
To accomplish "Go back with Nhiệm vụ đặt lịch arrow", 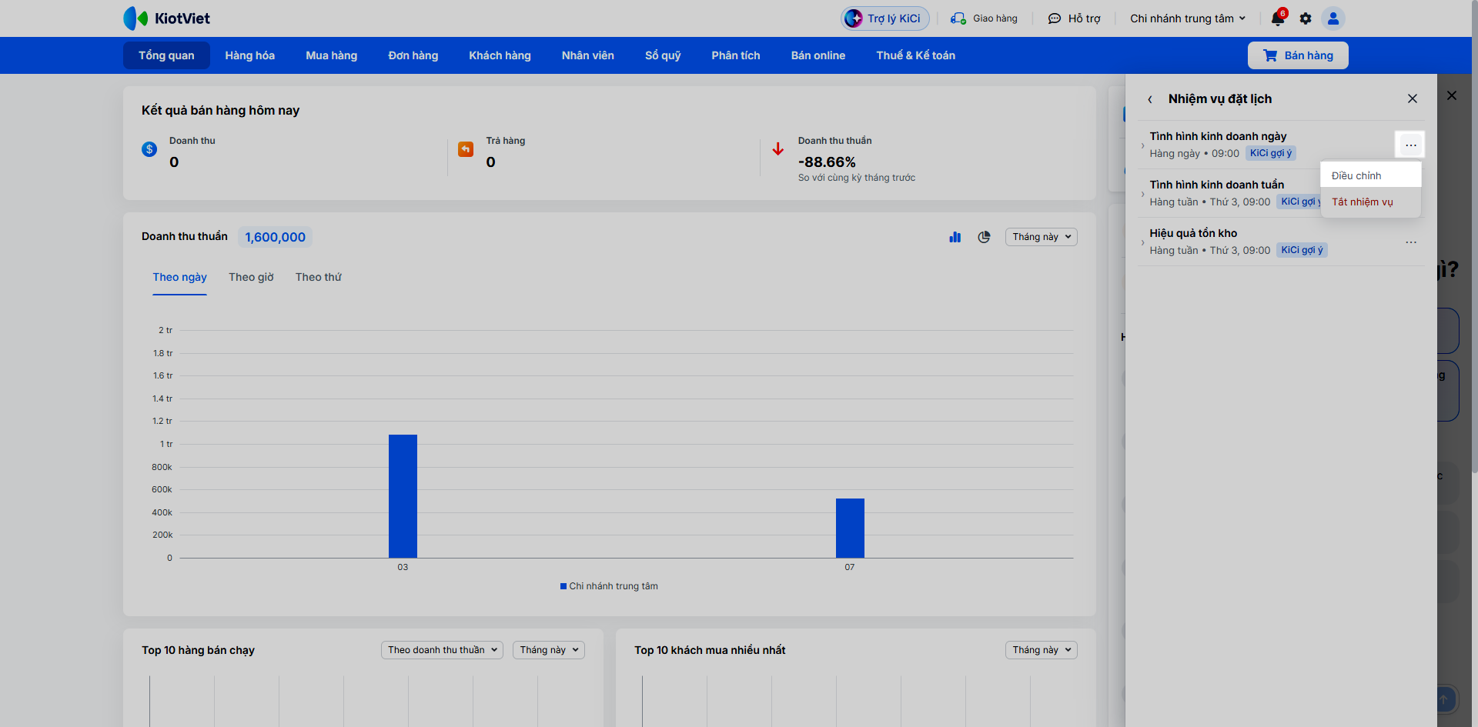I will pos(1150,99).
